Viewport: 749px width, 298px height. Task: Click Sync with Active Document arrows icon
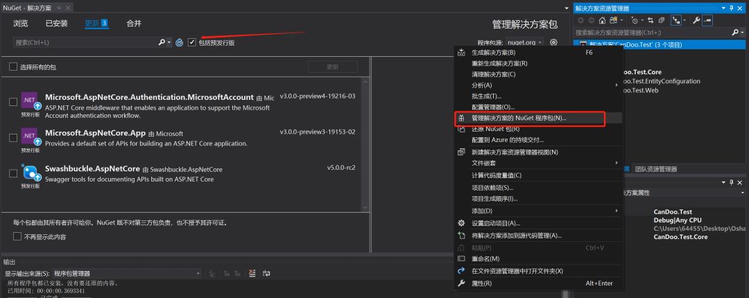651,20
